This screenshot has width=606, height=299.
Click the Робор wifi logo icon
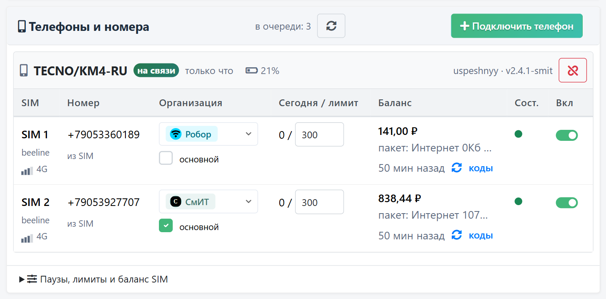point(175,134)
